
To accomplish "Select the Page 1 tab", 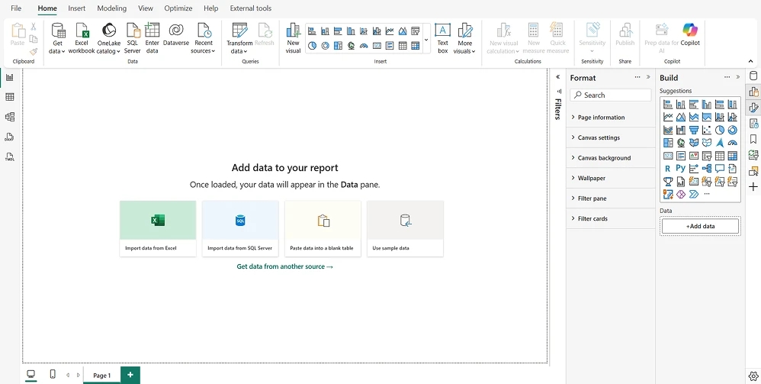I will click(102, 376).
